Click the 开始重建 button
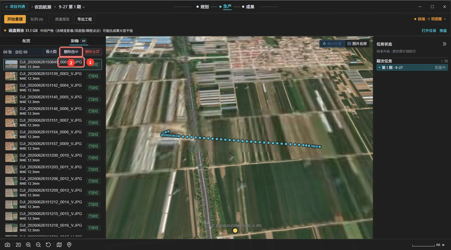Screen dimensions: 451x250 pyautogui.click(x=15, y=19)
